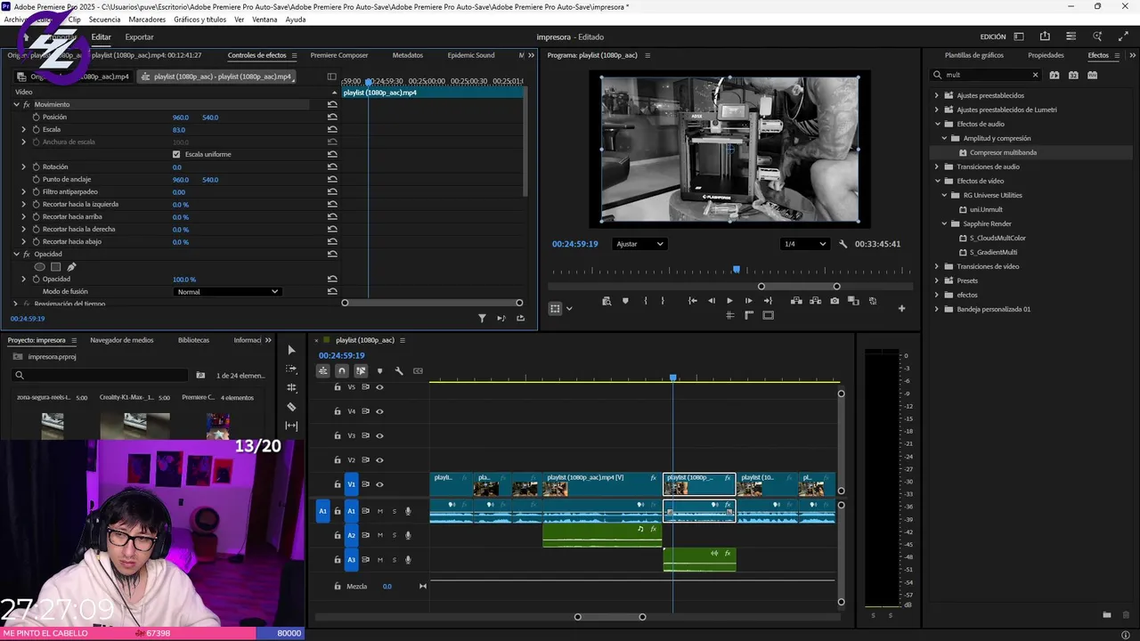The width and height of the screenshot is (1140, 641).
Task: Switch to the Premiere Composer tab
Action: coord(339,55)
